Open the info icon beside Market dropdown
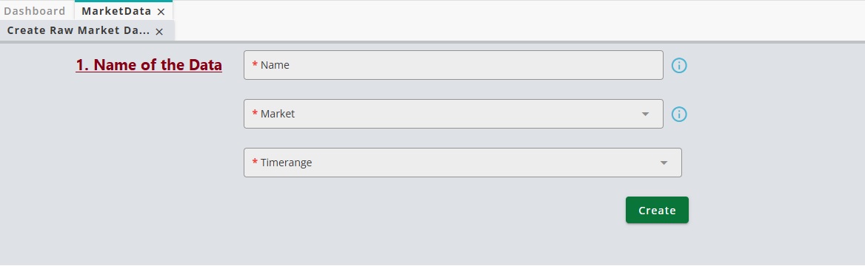The height and width of the screenshot is (266, 865). click(679, 114)
